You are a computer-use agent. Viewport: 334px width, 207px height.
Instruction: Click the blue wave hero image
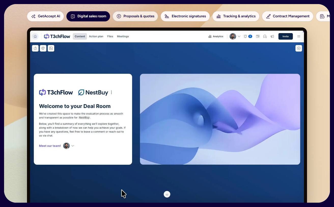220,119
